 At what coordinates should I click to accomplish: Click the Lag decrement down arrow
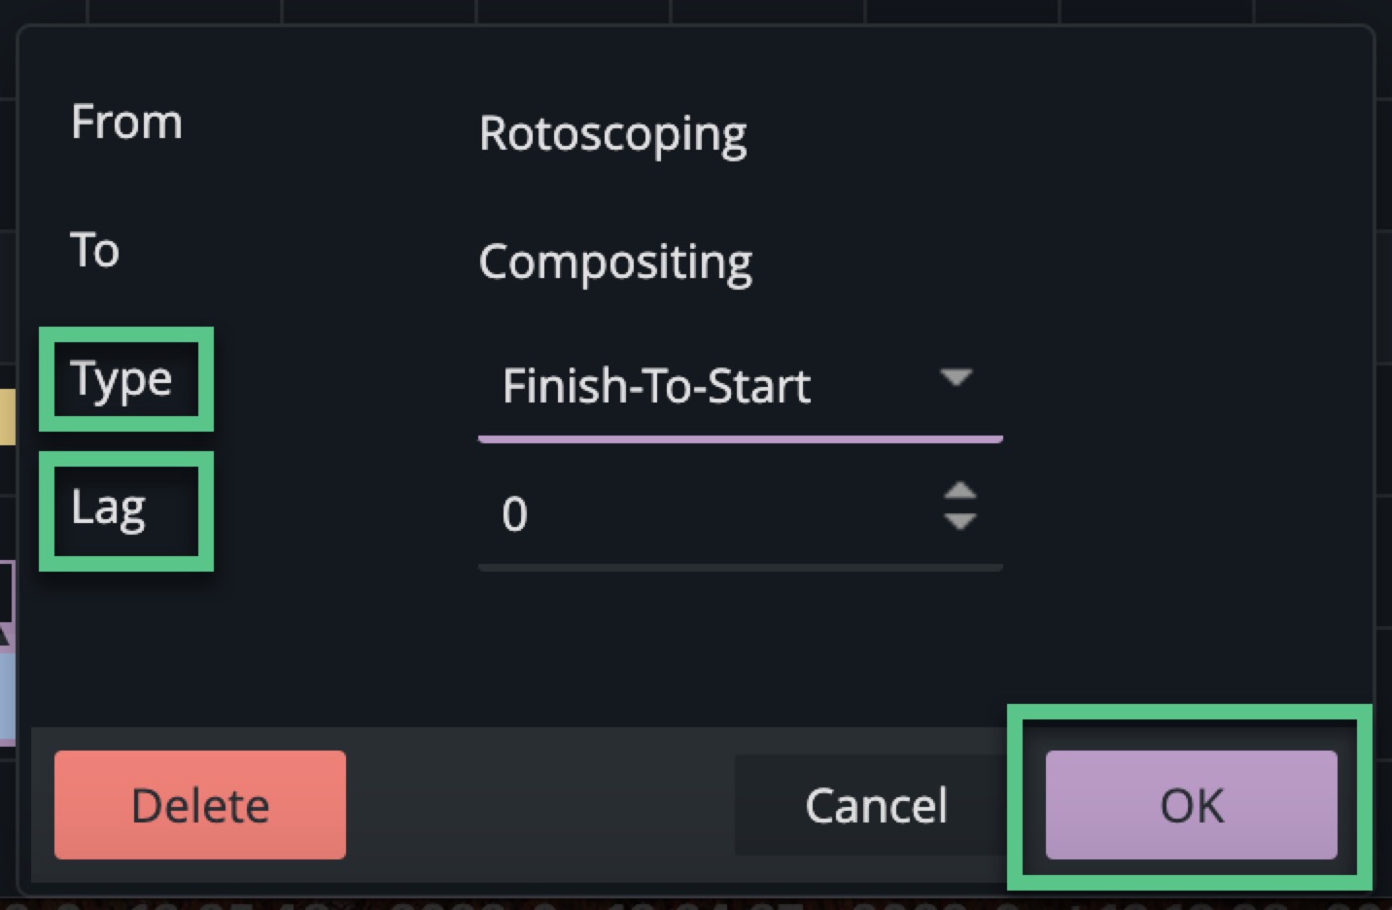coord(959,522)
